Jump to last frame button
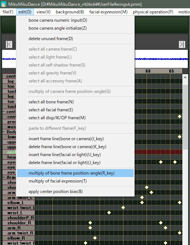This screenshot has width=190, height=245. tap(182, 44)
